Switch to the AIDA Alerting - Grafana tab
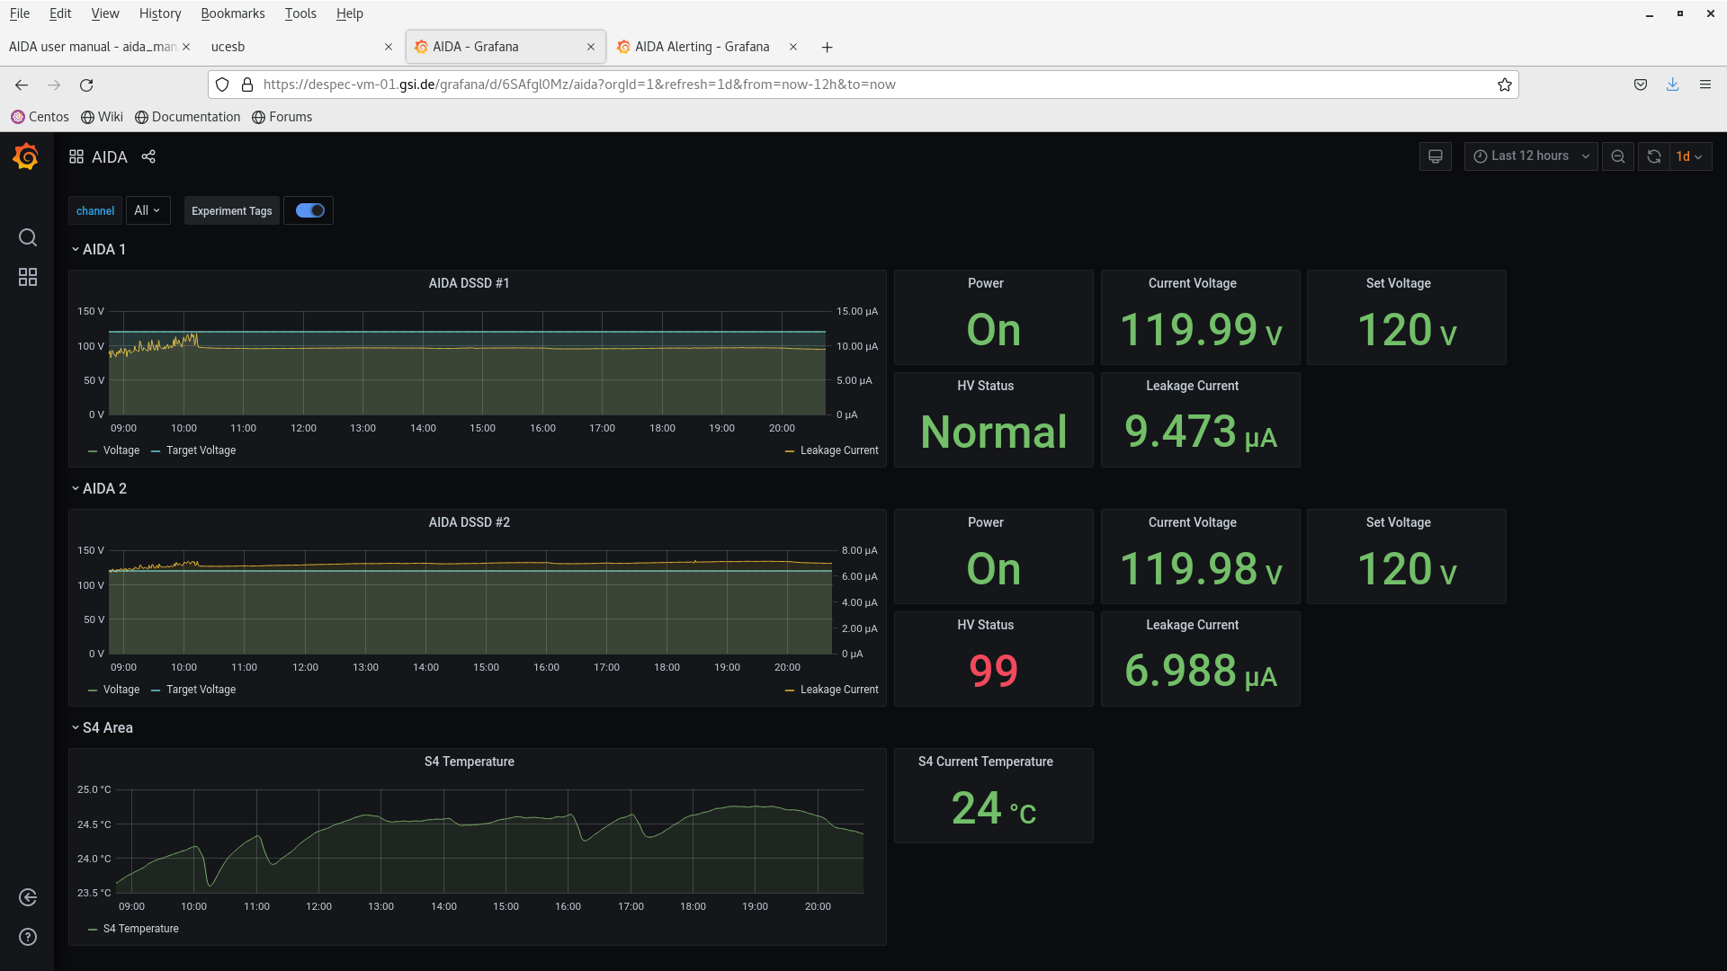Viewport: 1727px width, 971px height. pyautogui.click(x=702, y=47)
